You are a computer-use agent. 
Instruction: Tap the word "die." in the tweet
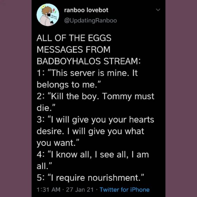click(x=45, y=108)
